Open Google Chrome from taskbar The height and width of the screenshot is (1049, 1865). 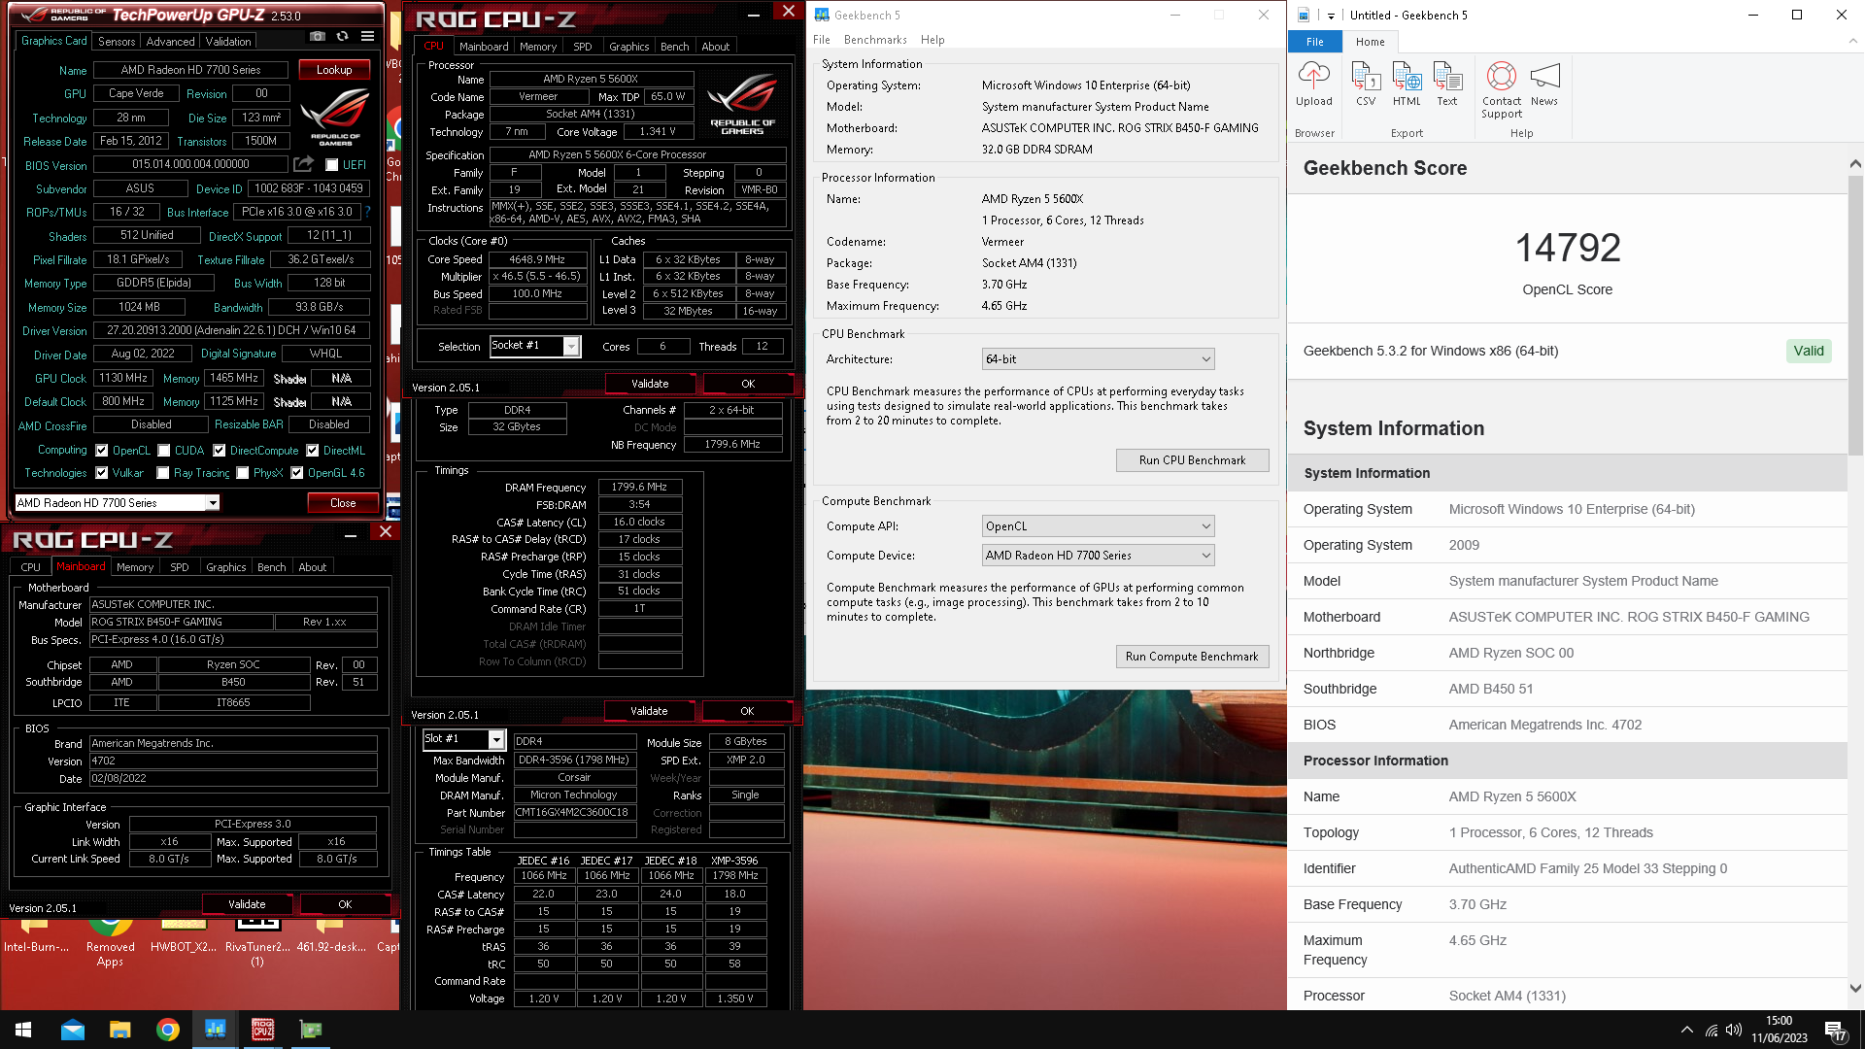[168, 1030]
